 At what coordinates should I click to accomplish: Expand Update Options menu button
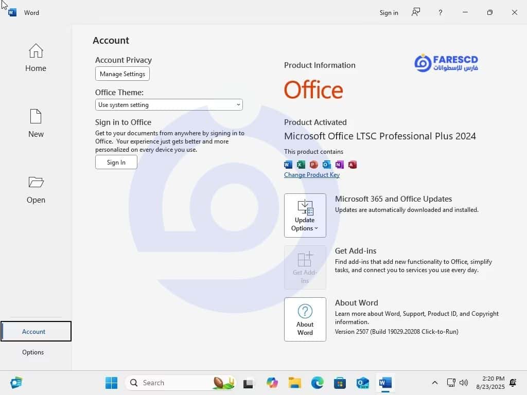pyautogui.click(x=305, y=216)
